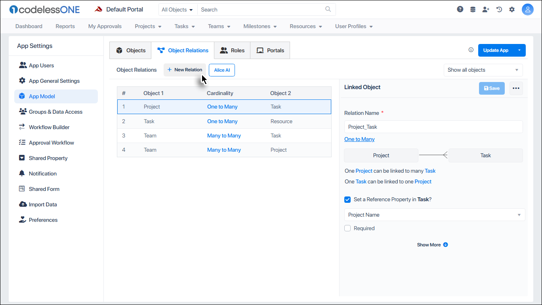Screen dimensions: 542x305
Task: Click the invite user icon in header
Action: pos(486,9)
